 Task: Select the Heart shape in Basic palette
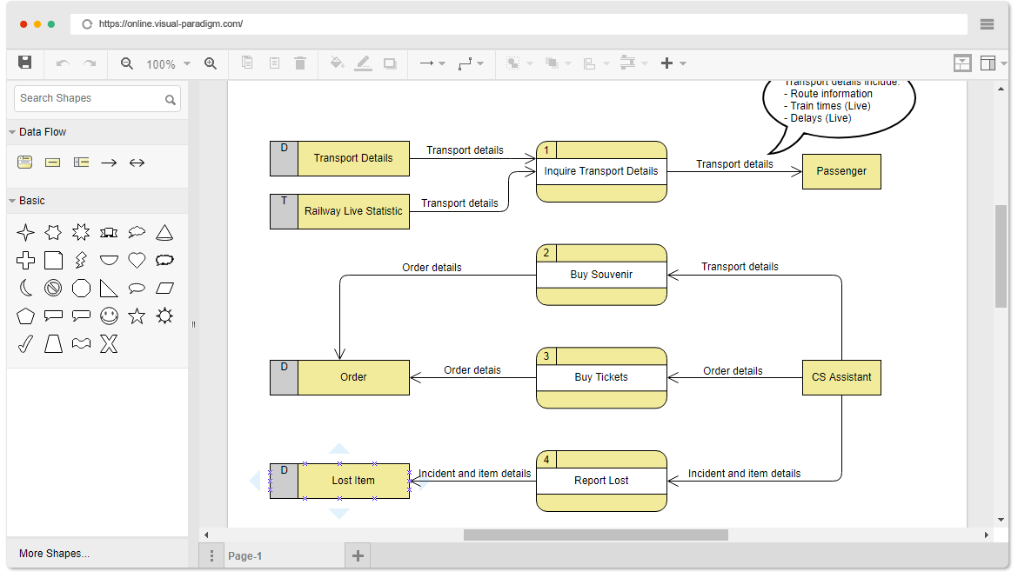pos(136,259)
